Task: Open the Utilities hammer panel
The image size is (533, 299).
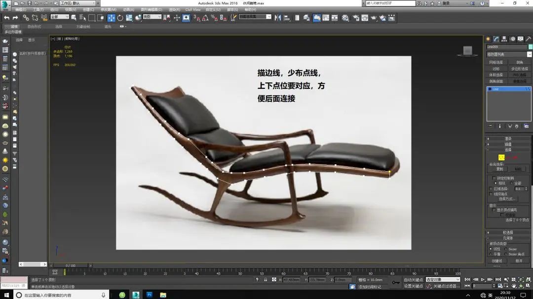Action: point(529,39)
